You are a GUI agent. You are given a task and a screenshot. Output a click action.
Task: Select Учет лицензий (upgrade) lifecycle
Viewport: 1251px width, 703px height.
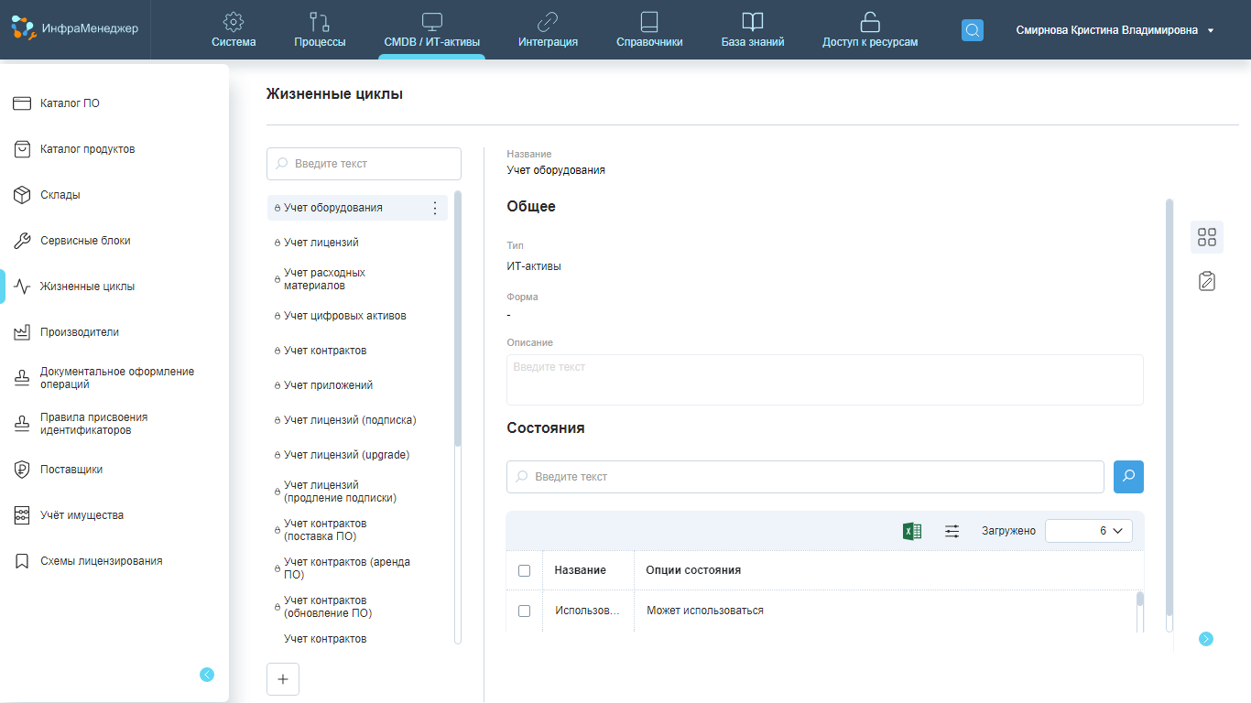tap(346, 455)
